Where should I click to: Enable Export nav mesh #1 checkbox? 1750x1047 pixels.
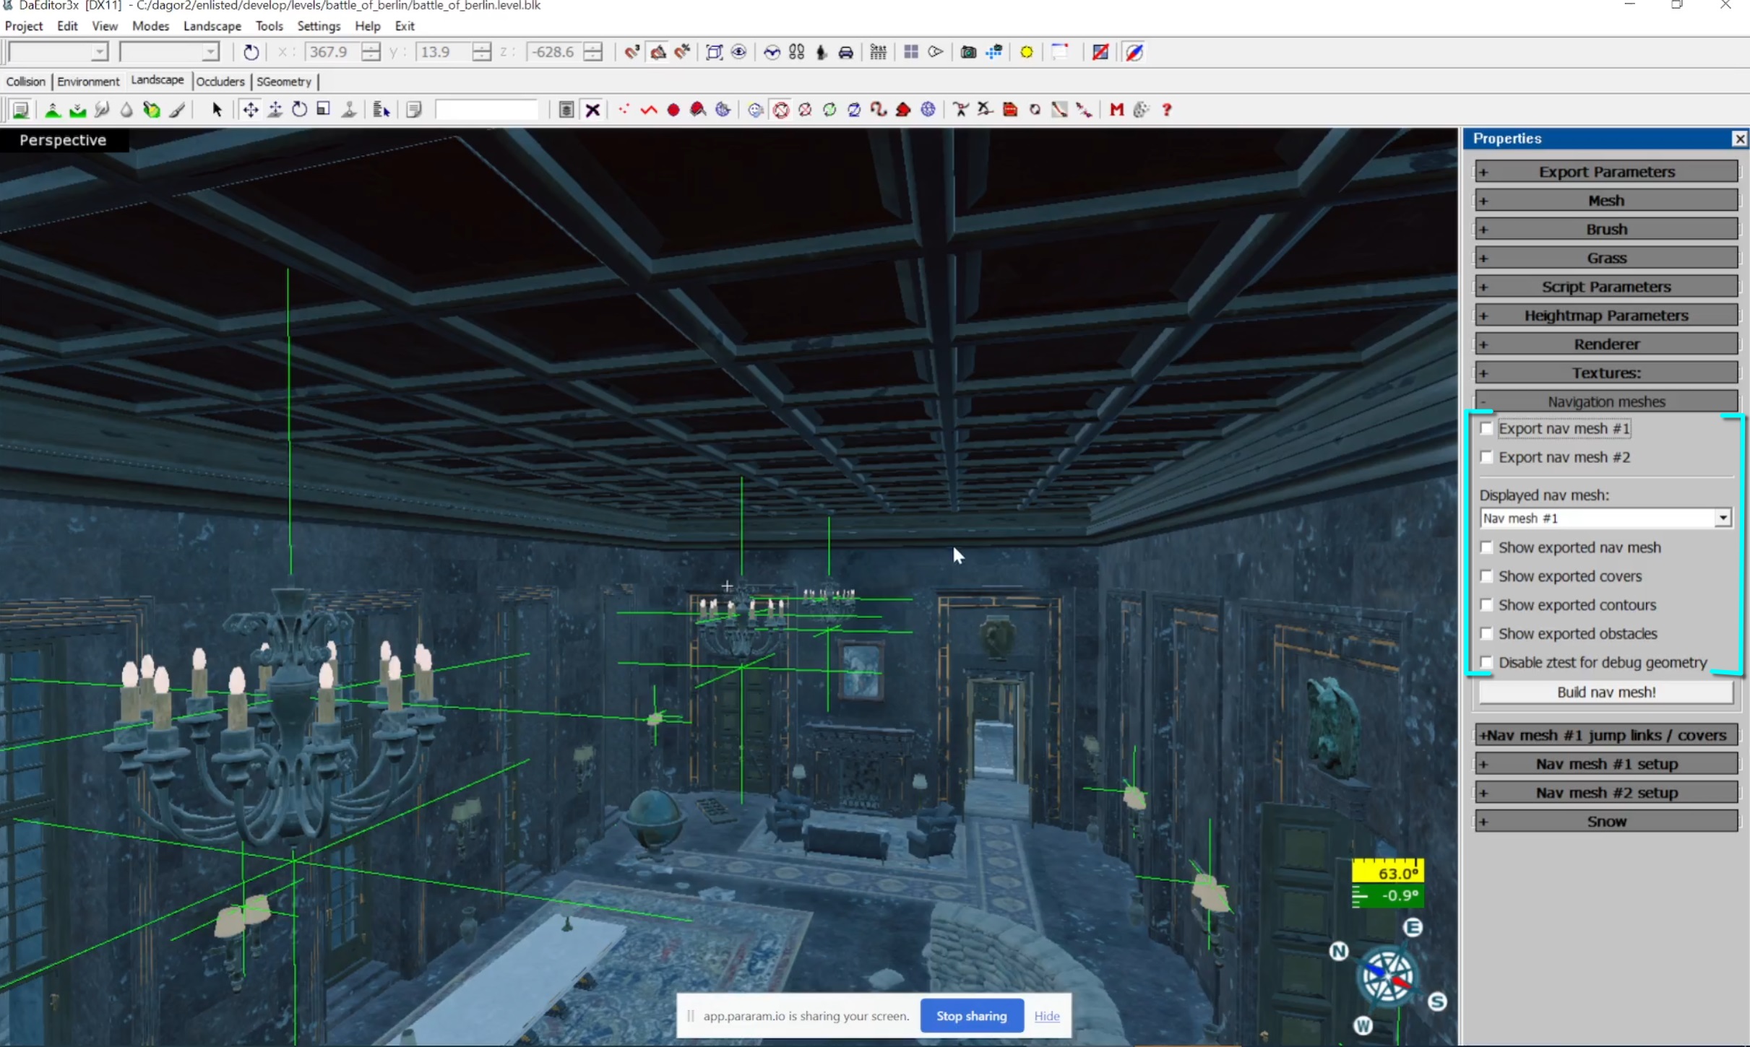pos(1486,428)
